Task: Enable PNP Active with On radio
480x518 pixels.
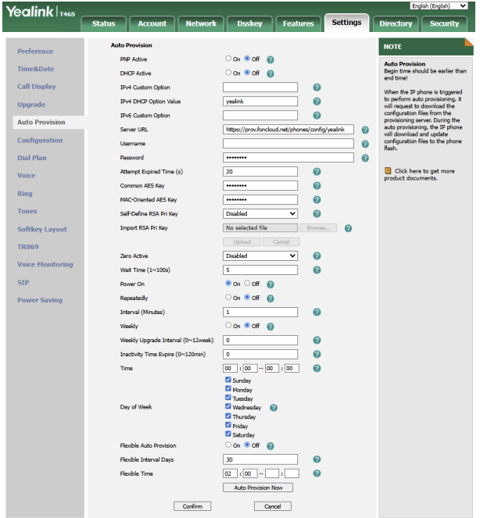Action: click(x=228, y=59)
